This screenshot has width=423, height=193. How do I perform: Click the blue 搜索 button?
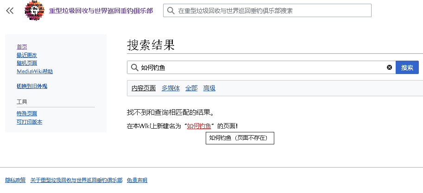(x=407, y=68)
